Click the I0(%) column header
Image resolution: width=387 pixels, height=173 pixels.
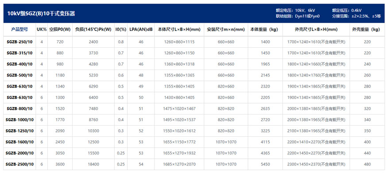coord(121,30)
